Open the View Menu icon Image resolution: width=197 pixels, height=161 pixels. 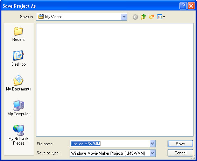click(x=161, y=17)
